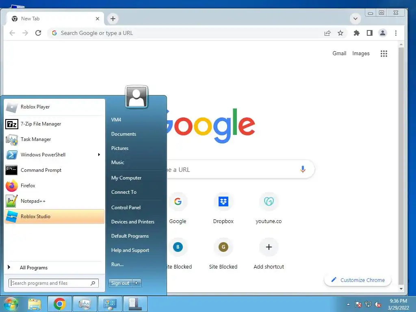
Task: Bookmark this tab with star icon
Action: (340, 33)
